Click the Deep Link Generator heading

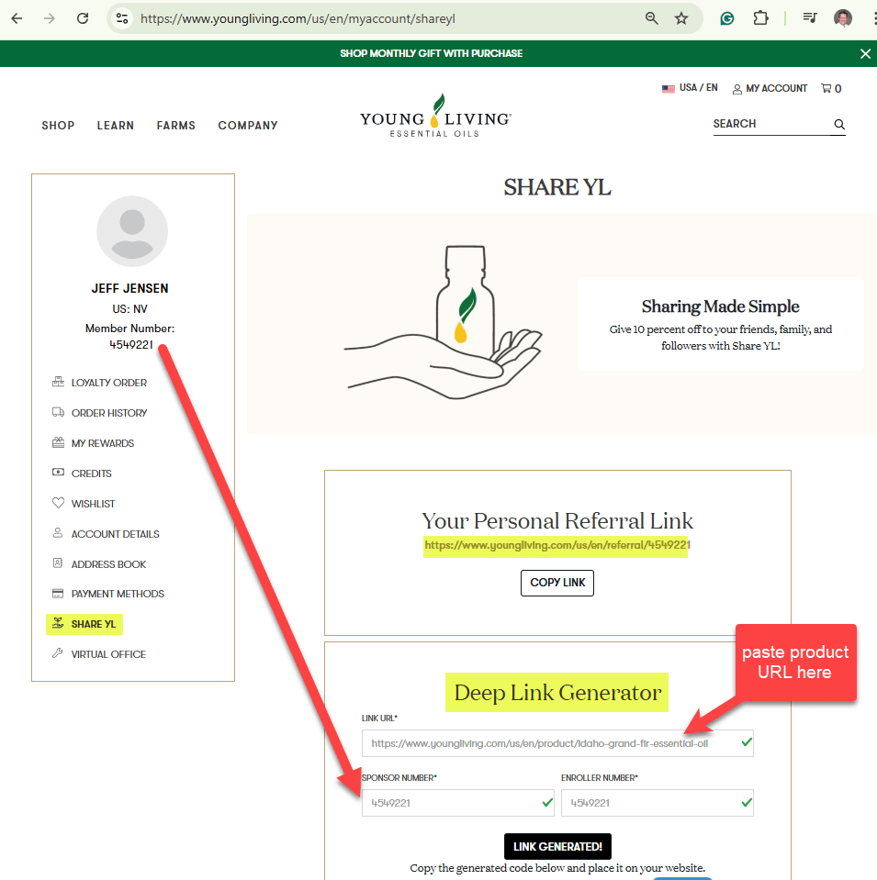[557, 693]
